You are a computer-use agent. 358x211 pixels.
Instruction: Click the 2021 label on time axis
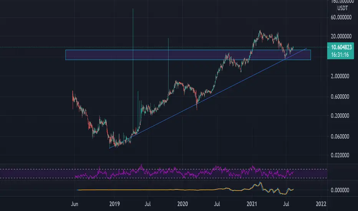(252, 204)
